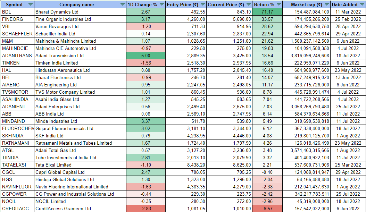Image resolution: width=366 pixels, height=212 pixels.
Task: Select Navin Fluorine International Limited cell
Action: coord(80,187)
